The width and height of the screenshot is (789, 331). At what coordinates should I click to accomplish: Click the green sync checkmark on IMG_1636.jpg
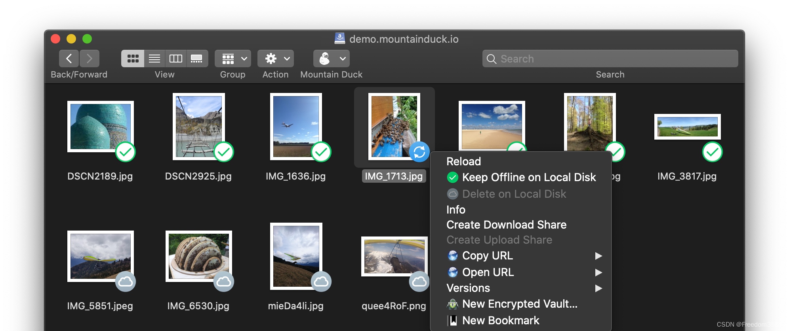coord(321,152)
